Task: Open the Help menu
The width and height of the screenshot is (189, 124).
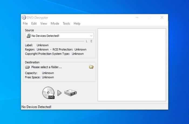Action: pyautogui.click(x=77, y=24)
